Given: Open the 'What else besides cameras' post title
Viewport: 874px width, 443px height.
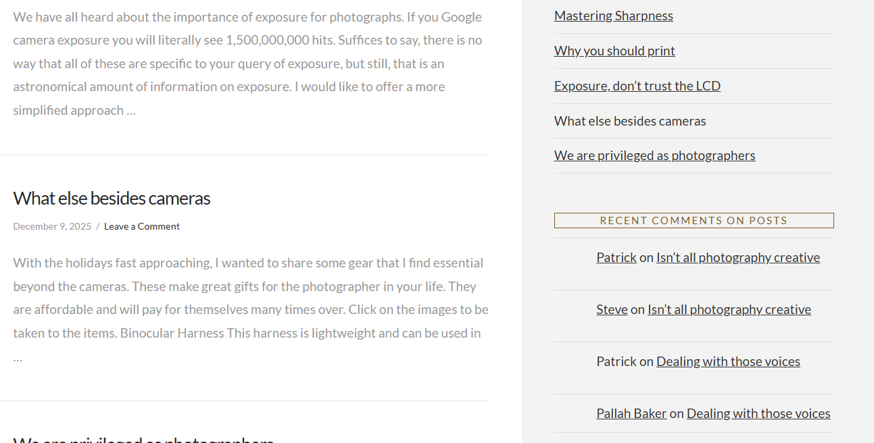Looking at the screenshot, I should coord(112,198).
